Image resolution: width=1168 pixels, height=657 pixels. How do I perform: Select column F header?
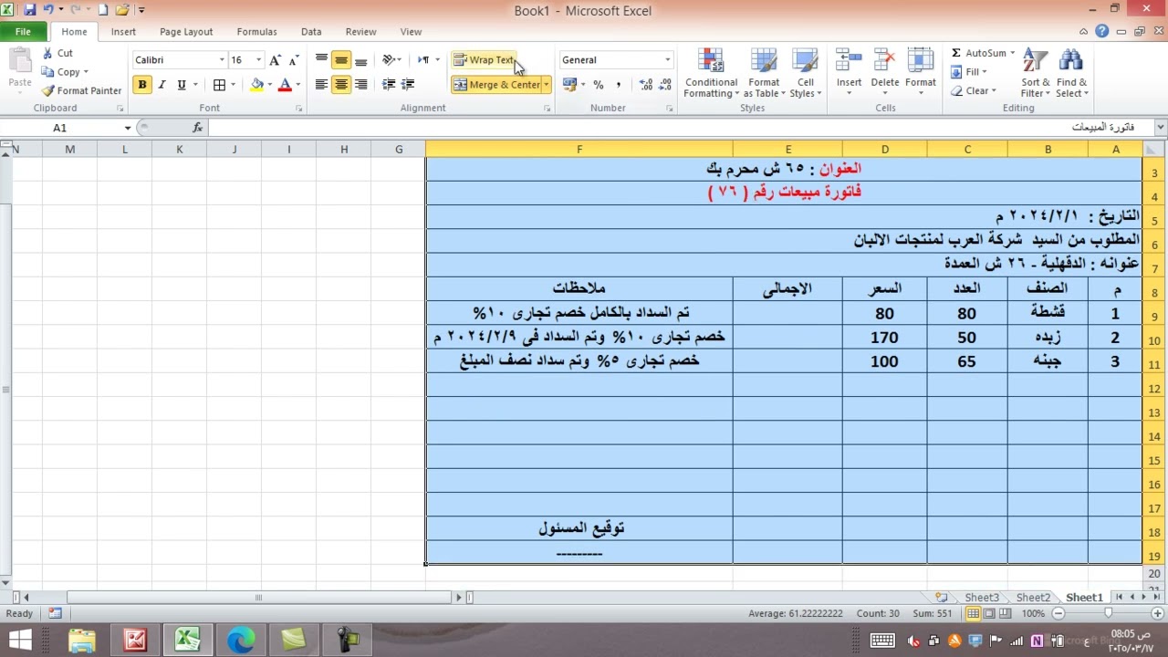tap(579, 150)
